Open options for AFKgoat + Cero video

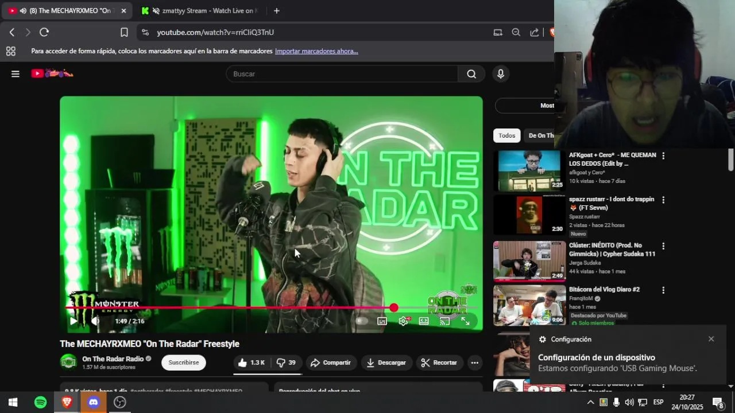click(x=663, y=155)
